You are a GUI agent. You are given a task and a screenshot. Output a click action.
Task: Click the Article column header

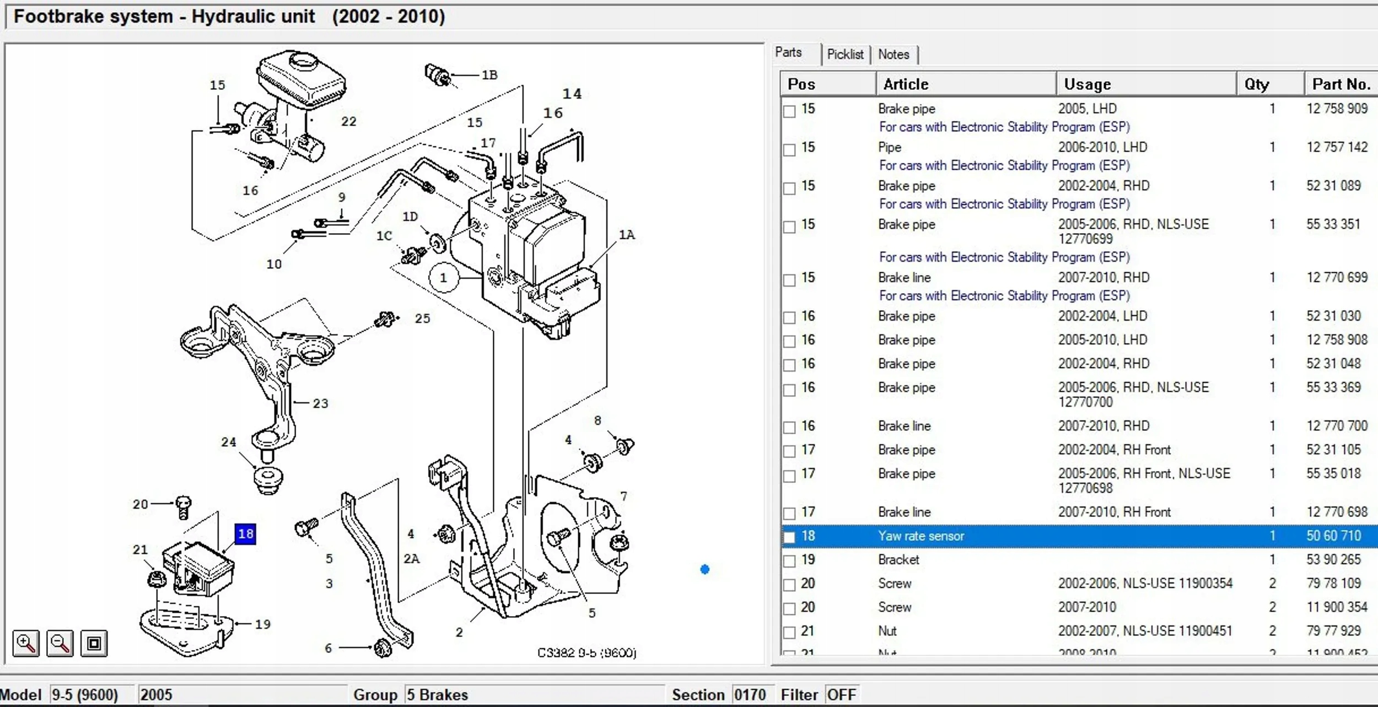pos(966,84)
